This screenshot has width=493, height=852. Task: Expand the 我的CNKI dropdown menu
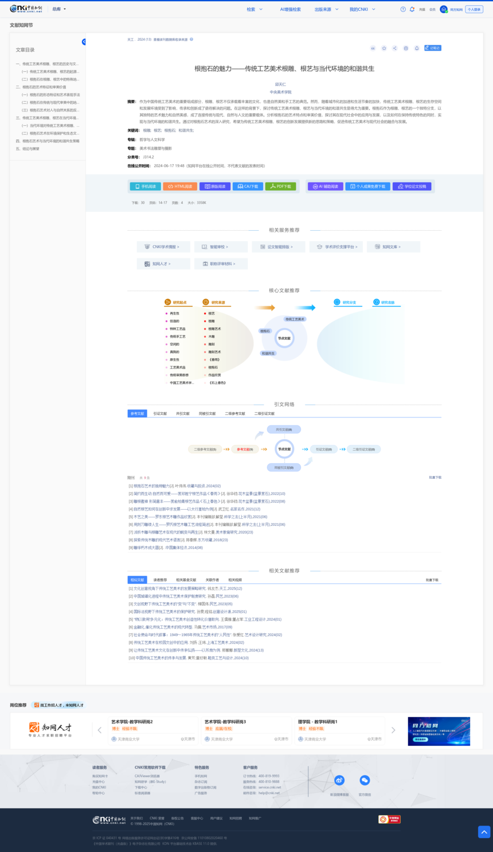(x=362, y=9)
